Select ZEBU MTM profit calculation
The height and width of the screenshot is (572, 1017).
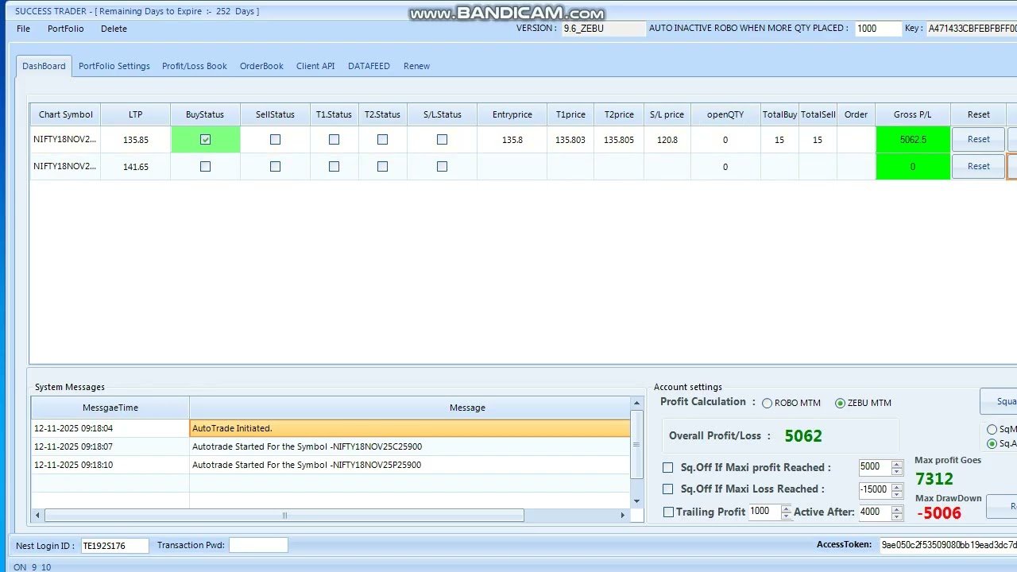point(840,403)
